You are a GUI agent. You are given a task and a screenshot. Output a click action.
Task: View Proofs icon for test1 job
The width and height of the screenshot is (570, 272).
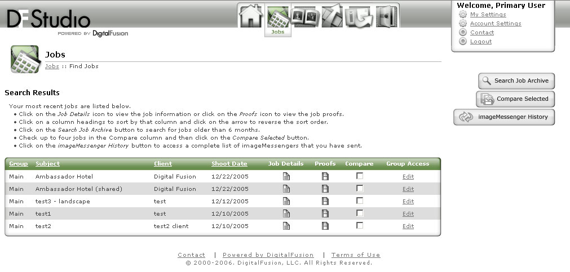coord(325,213)
